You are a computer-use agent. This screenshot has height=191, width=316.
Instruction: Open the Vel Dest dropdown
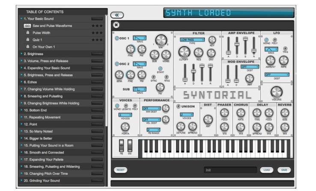coord(151,120)
